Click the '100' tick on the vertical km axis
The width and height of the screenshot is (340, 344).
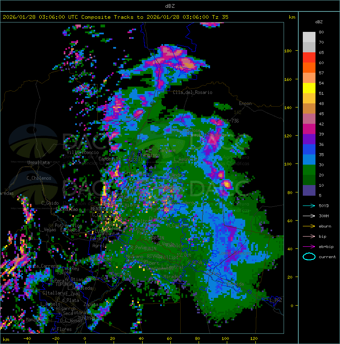pos(288,164)
